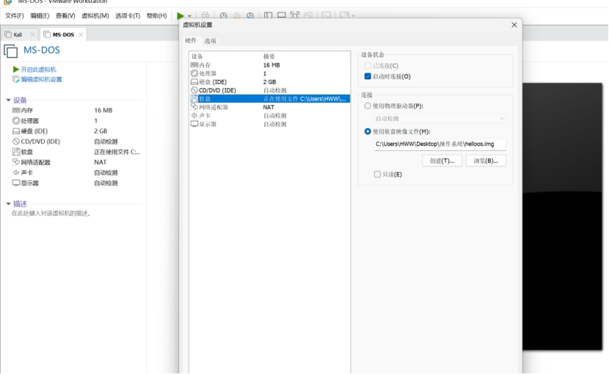Open the 自动检测 physical drive dropdown
The width and height of the screenshot is (609, 374).
(440, 119)
